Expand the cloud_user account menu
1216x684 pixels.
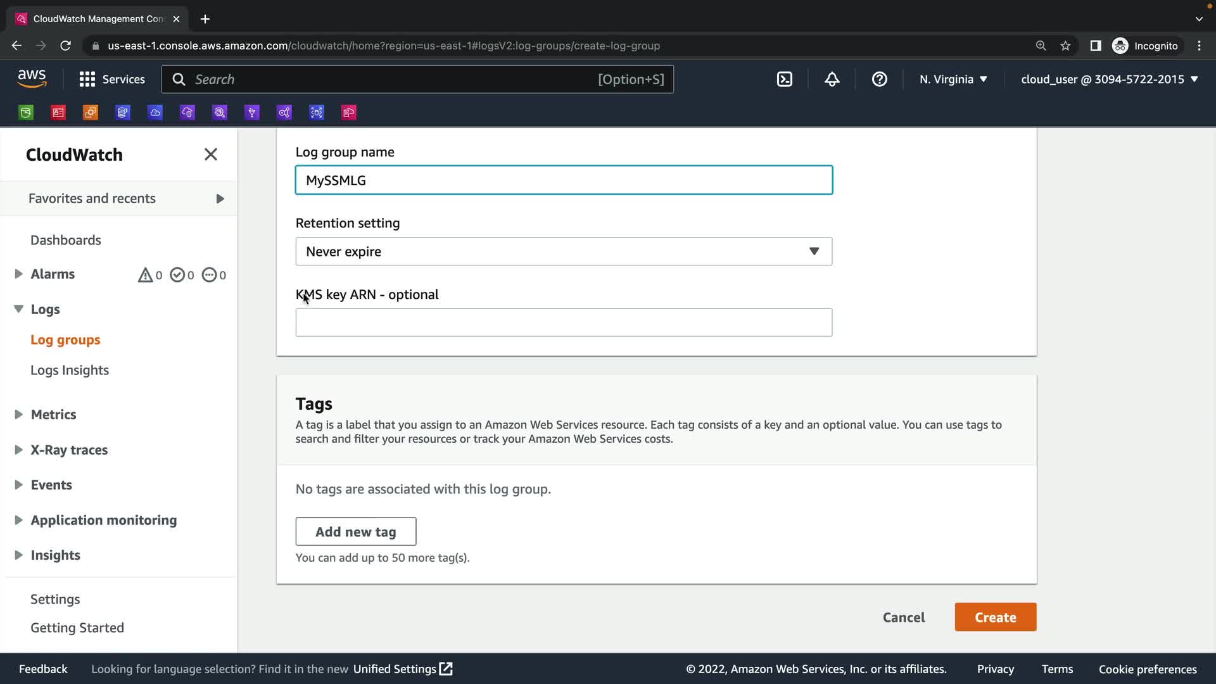[x=1109, y=79]
